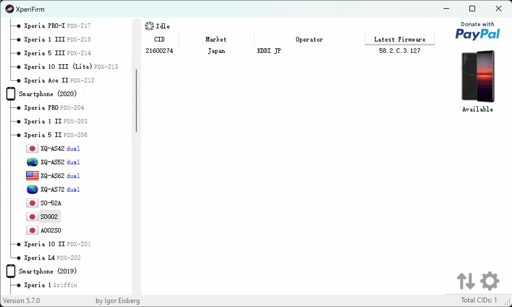512x307 pixels.
Task: Collapse the Smartphone (2019) group
Action: click(47, 271)
